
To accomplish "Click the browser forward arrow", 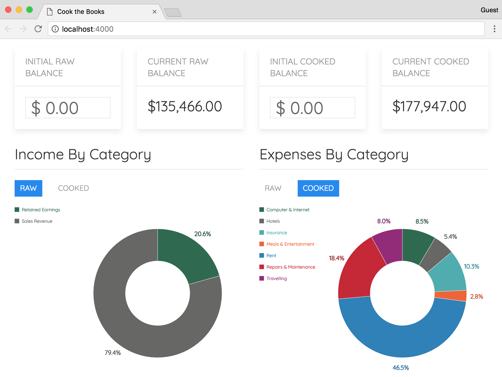I will tap(23, 29).
